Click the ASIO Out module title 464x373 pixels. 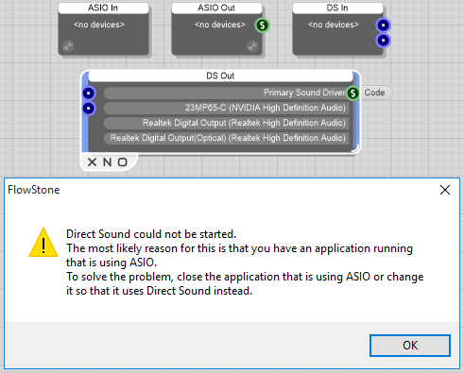[216, 8]
